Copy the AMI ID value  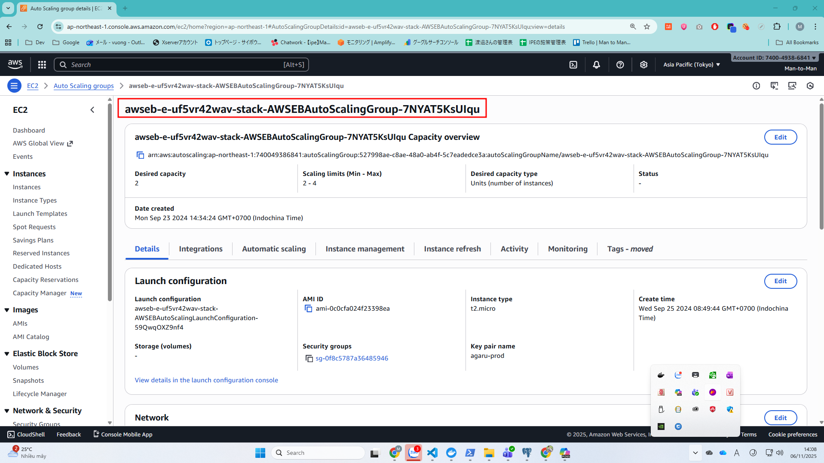pos(308,309)
